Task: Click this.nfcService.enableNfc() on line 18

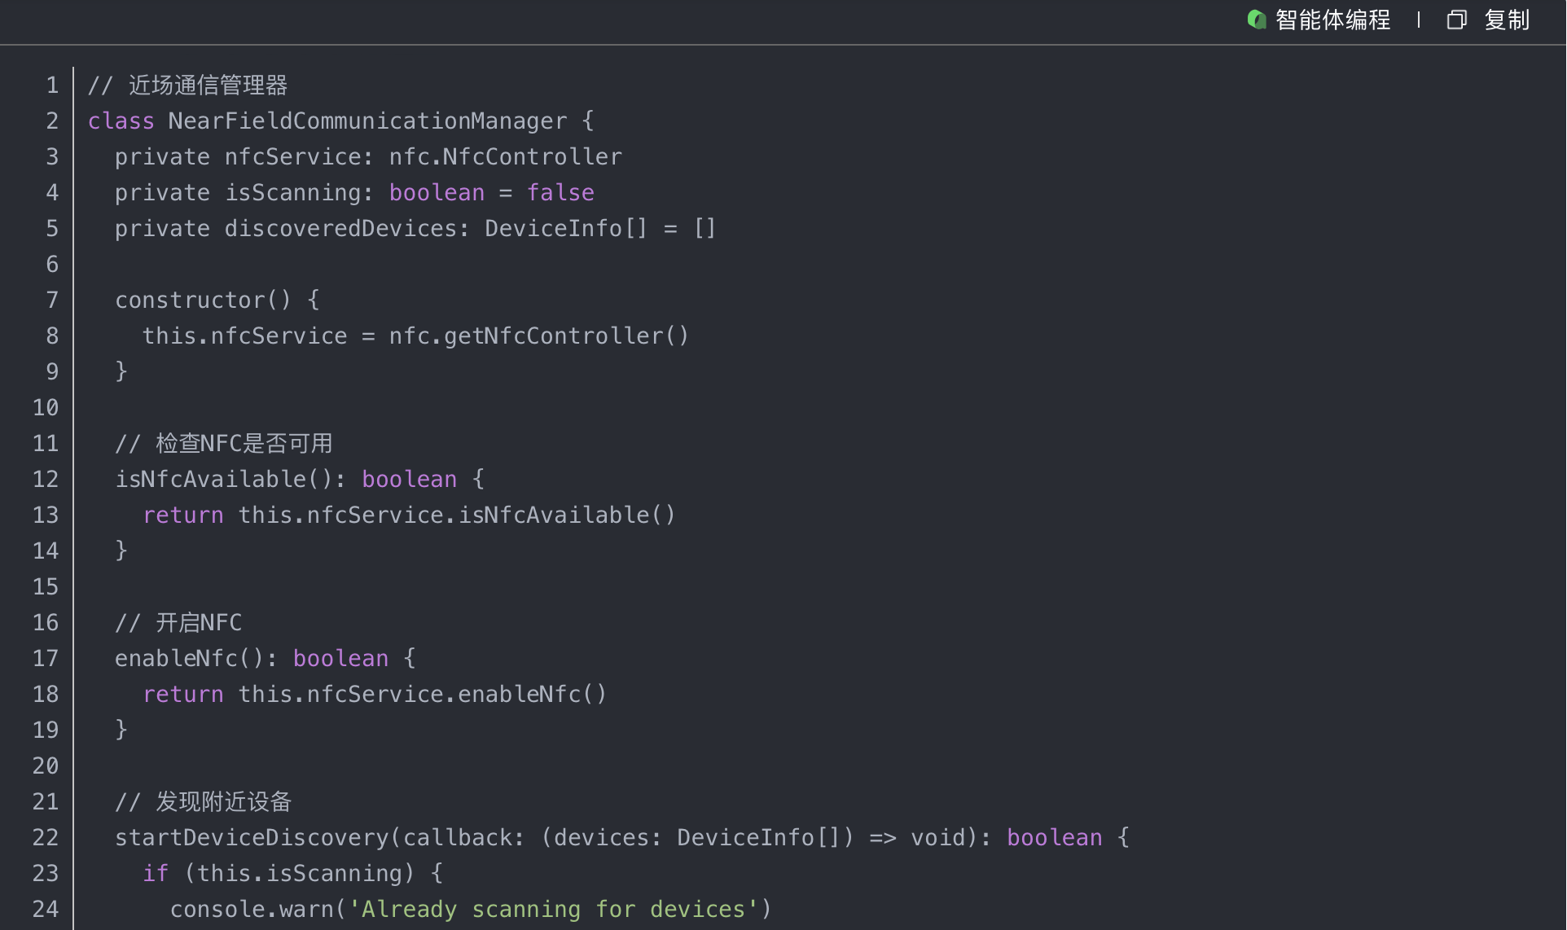Action: 422,695
